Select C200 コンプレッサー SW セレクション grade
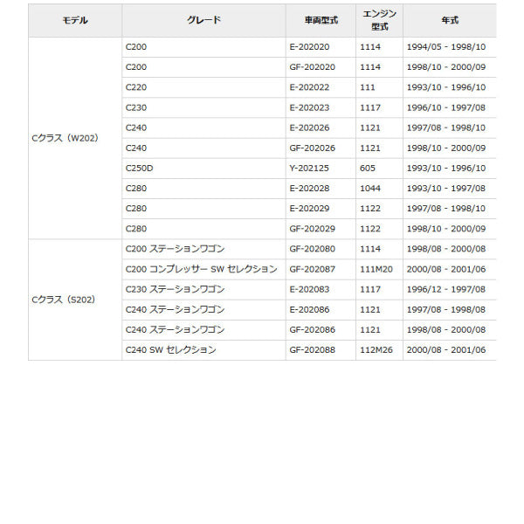This screenshot has width=524, height=524. pos(201,269)
